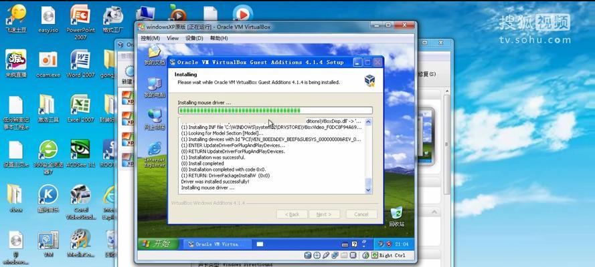Open Corel VideoStudio desktop shortcut
The height and width of the screenshot is (267, 595).
(x=80, y=202)
